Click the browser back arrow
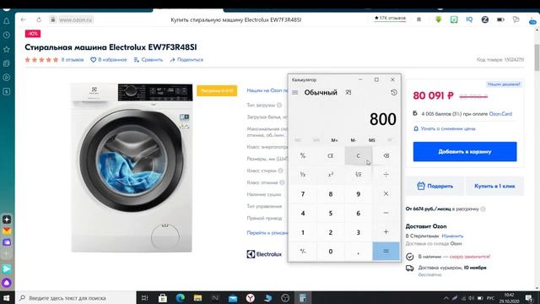The width and height of the screenshot is (540, 304). tap(23, 19)
